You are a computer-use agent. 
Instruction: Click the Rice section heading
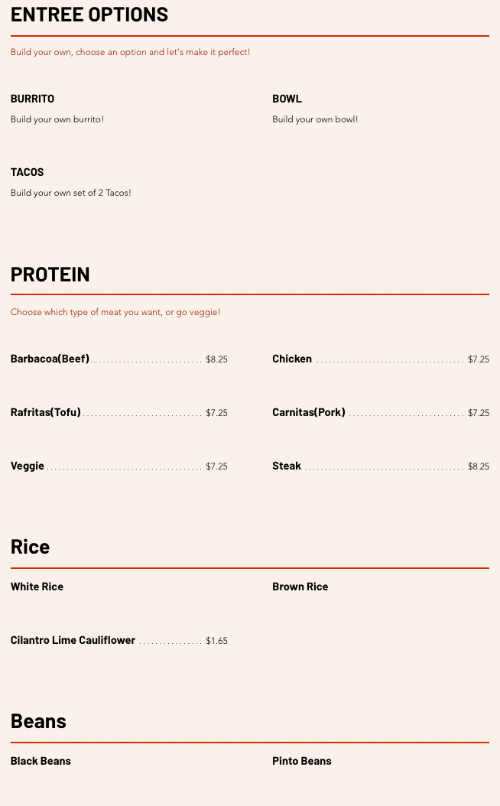[31, 547]
